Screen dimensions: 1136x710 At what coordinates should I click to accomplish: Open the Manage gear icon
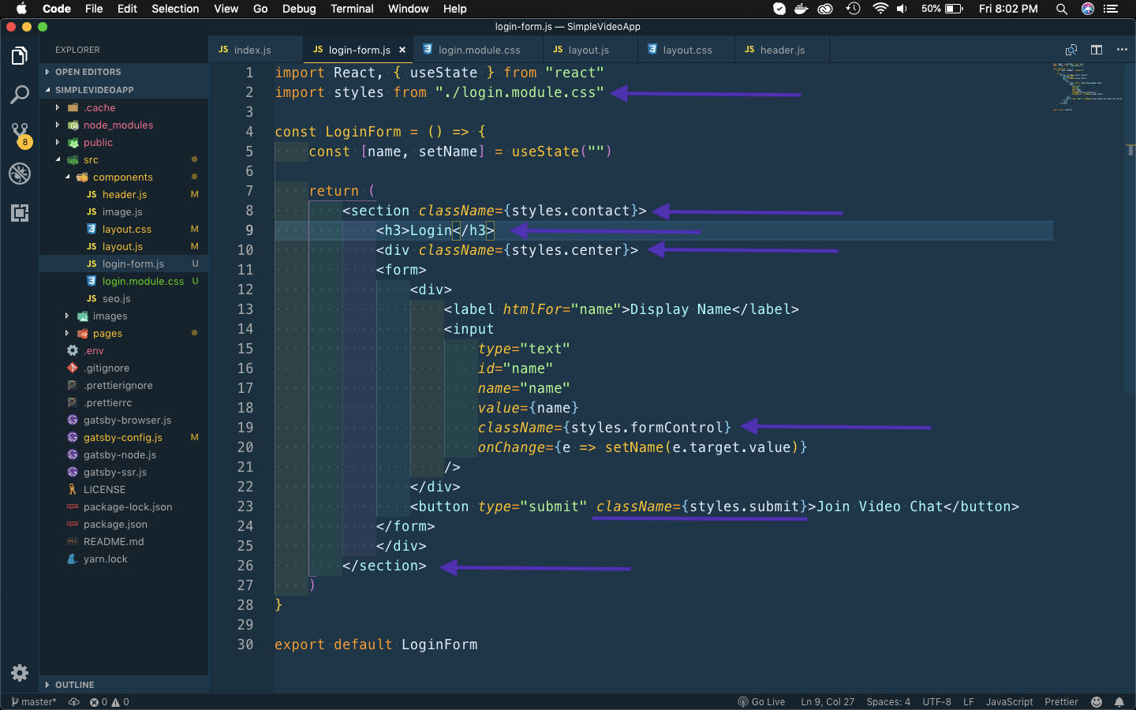tap(20, 673)
